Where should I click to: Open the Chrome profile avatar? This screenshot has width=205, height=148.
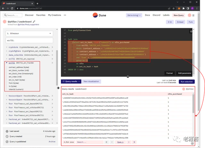[x=192, y=9]
